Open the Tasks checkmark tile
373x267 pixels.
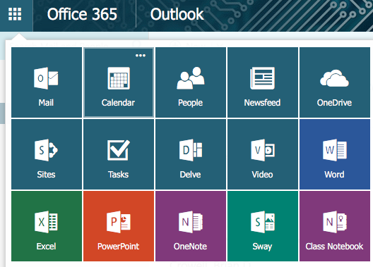pyautogui.click(x=119, y=154)
